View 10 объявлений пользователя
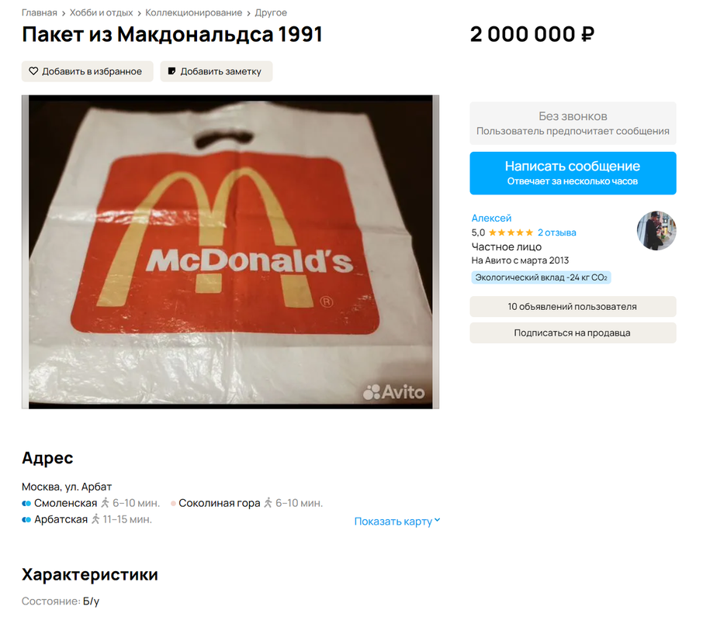Screen dimensions: 710x620 tap(573, 307)
